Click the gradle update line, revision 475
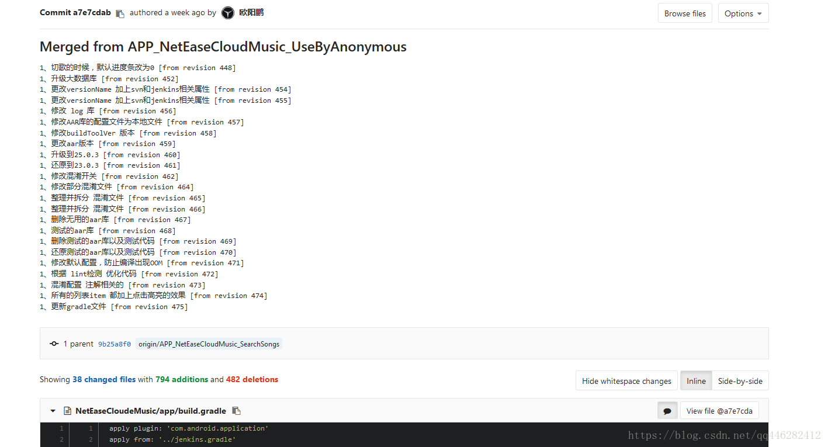Image resolution: width=828 pixels, height=447 pixels. click(114, 307)
